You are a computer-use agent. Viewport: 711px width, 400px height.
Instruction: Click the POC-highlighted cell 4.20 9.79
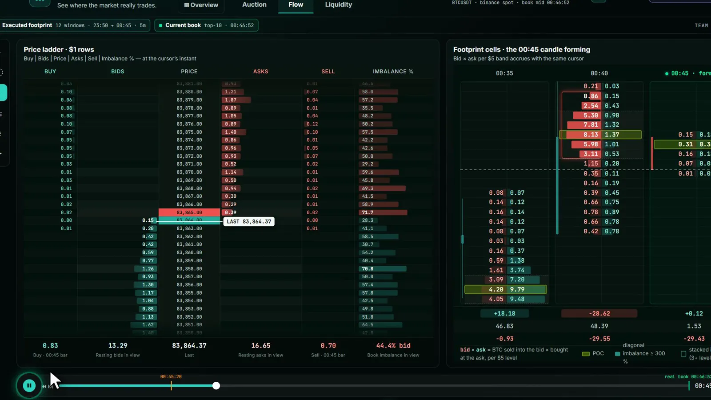506,289
